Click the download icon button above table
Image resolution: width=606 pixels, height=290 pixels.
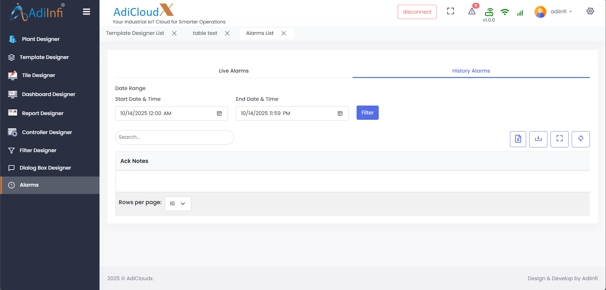point(538,139)
